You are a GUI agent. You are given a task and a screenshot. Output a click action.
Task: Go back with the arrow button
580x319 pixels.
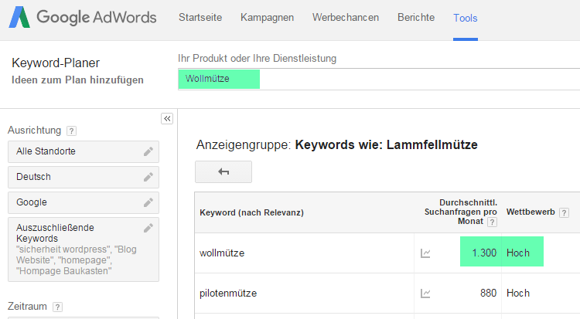(x=223, y=172)
